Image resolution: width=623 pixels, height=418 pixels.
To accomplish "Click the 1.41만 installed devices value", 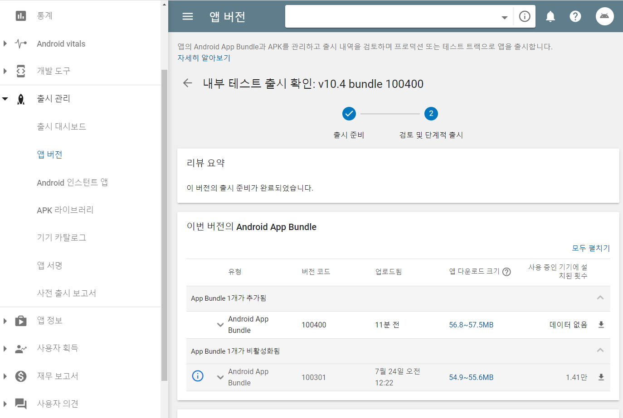I will (576, 377).
